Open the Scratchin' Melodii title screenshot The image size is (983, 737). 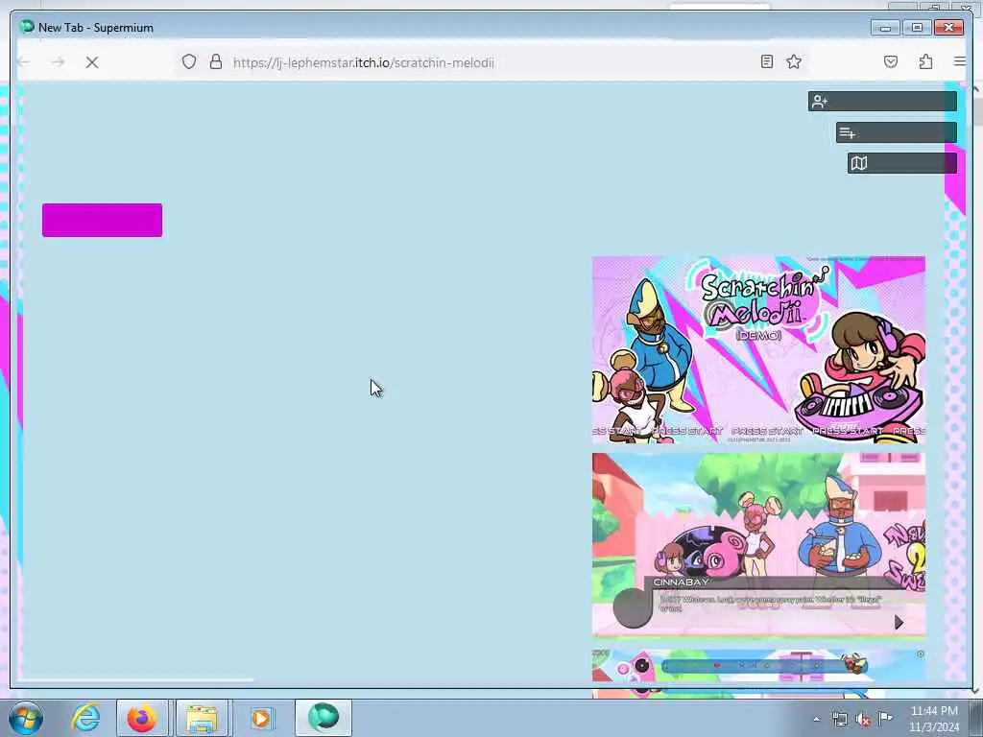click(x=758, y=349)
